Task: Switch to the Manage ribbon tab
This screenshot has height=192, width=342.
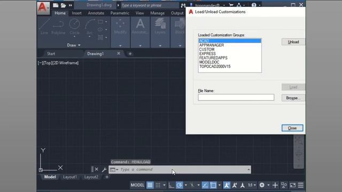Action: [157, 13]
